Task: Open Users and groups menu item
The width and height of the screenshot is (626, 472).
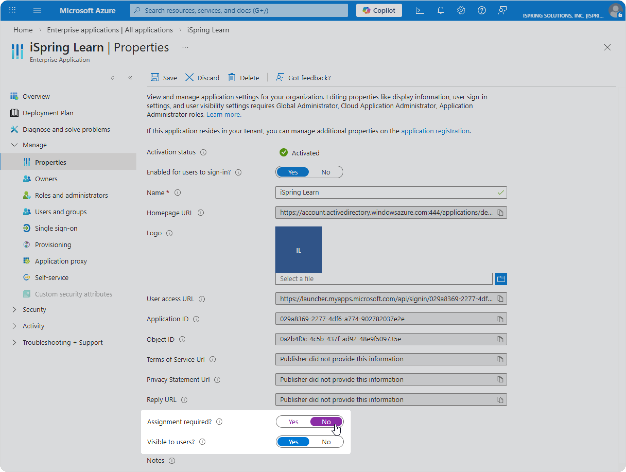Action: 60,212
